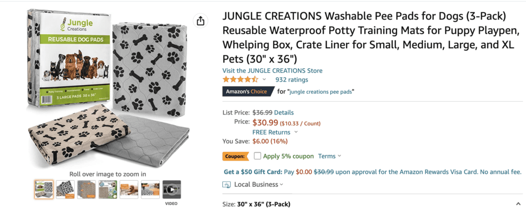Visit the JUNGLE CREATIONS Store link

pyautogui.click(x=272, y=70)
